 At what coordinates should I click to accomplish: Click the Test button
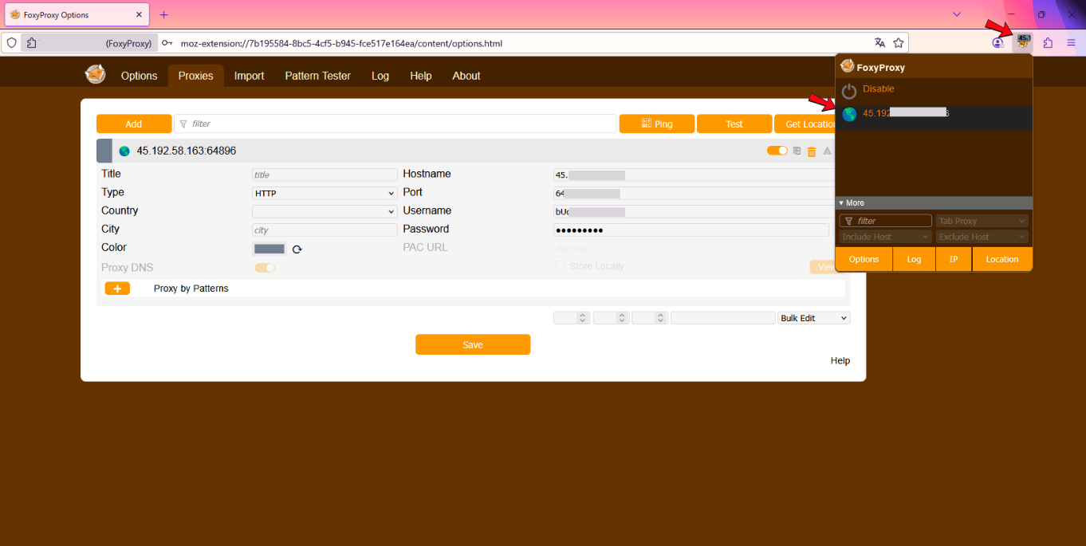click(x=734, y=124)
